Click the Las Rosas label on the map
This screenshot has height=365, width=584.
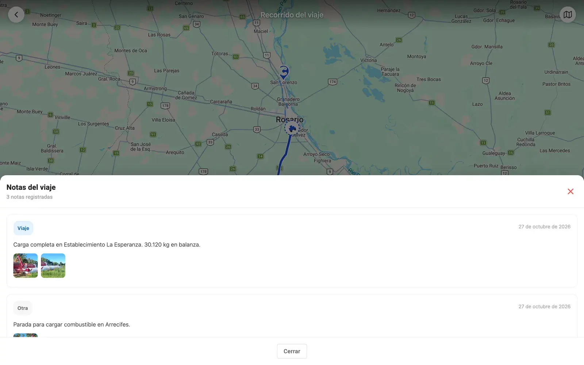[x=159, y=35]
